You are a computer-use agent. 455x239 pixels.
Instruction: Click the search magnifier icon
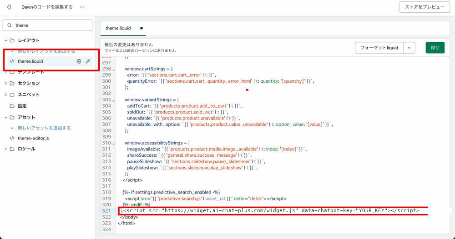coord(10,25)
